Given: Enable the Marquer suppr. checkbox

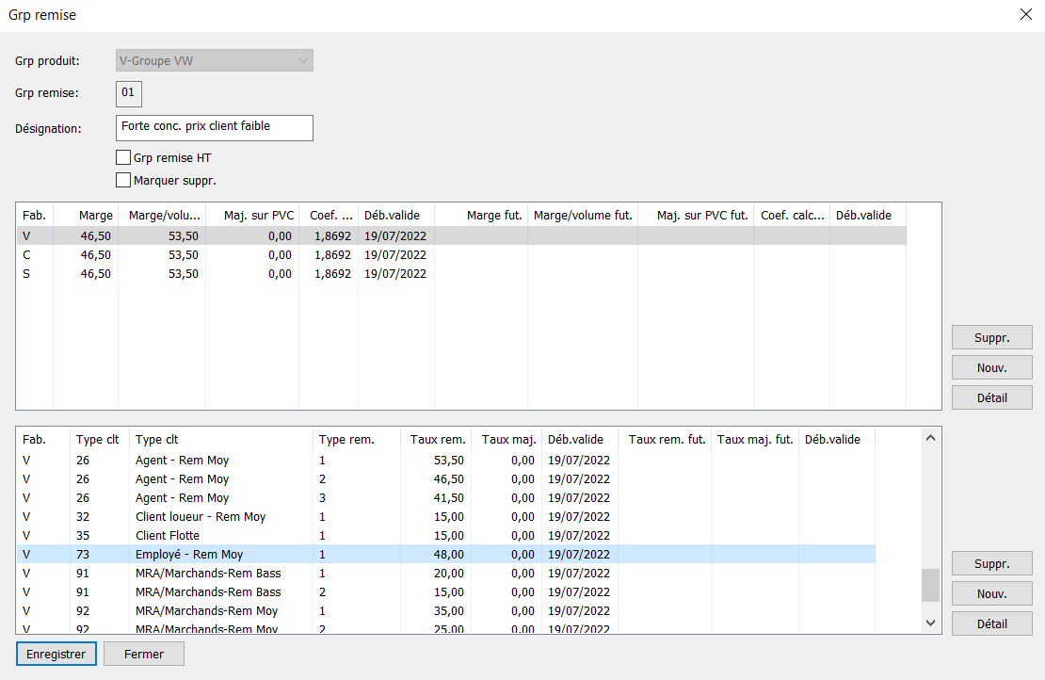Looking at the screenshot, I should (123, 180).
